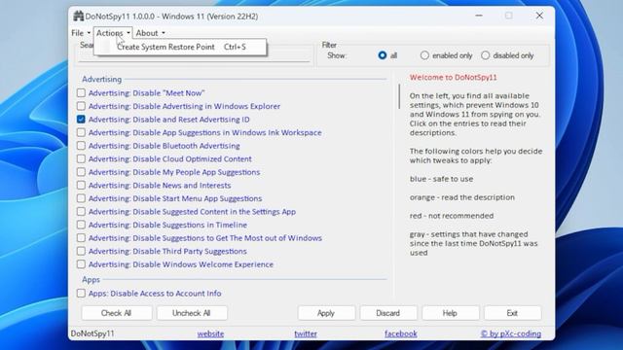The width and height of the screenshot is (623, 350).
Task: Click the Uncheck All button
Action: (x=192, y=313)
